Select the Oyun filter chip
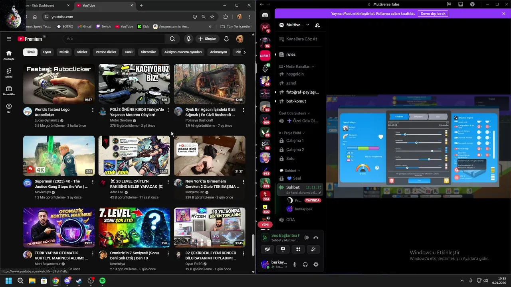This screenshot has width=511, height=287. (47, 52)
